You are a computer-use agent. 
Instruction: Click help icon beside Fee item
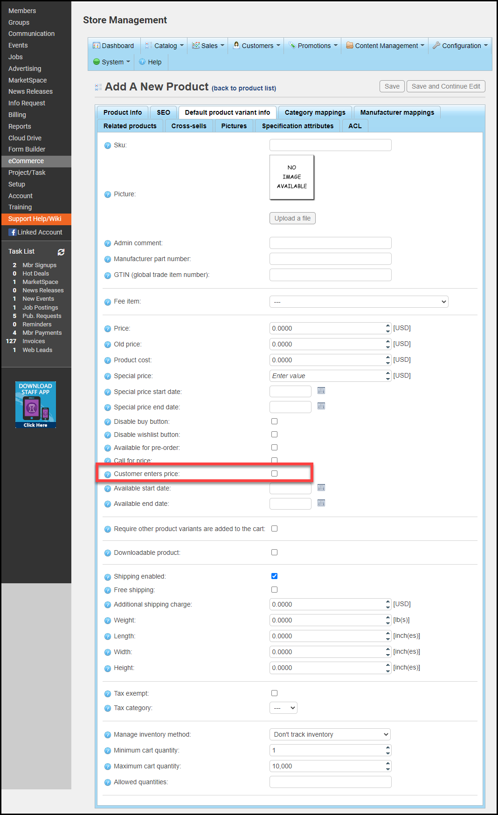pos(108,302)
